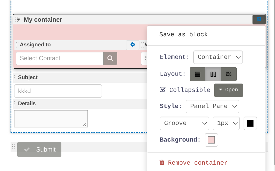This screenshot has height=171, width=275.
Task: Click the search icon beside Select Contact
Action: (x=110, y=58)
